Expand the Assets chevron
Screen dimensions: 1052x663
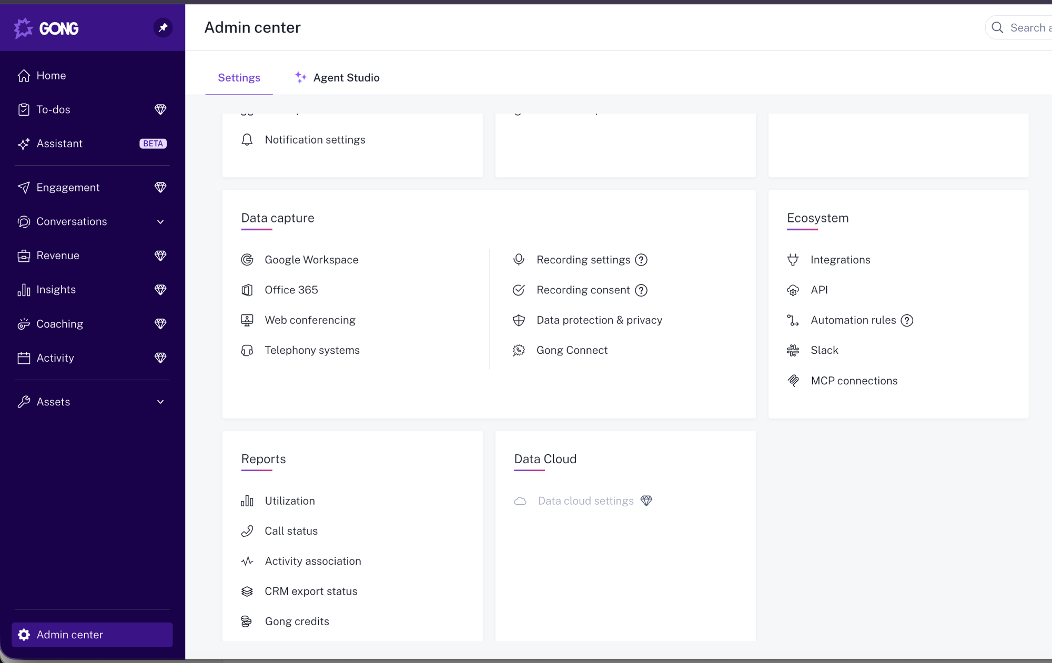coord(160,402)
